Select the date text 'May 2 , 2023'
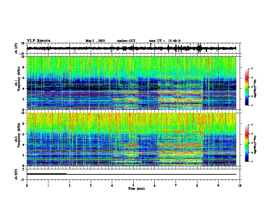The height and width of the screenshot is (208, 270). 95,41
